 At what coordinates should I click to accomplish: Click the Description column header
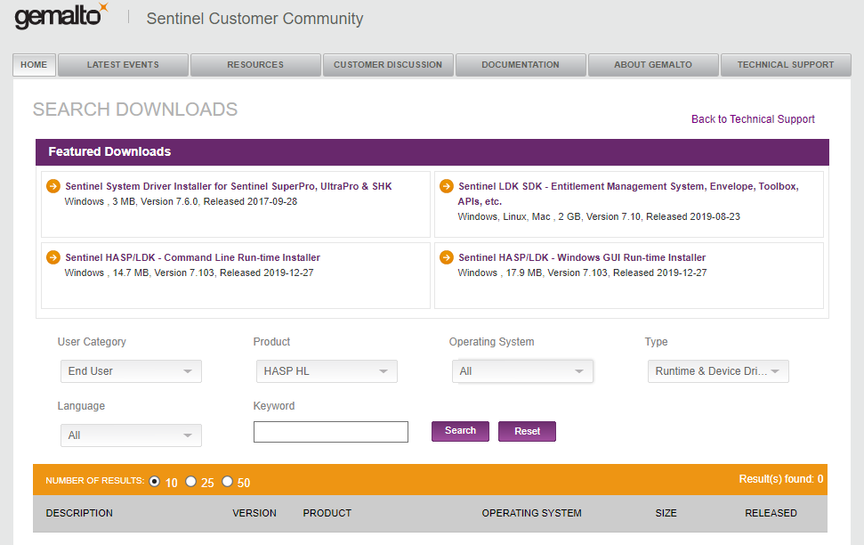[79, 513]
